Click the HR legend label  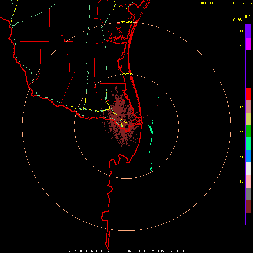[x=241, y=132]
